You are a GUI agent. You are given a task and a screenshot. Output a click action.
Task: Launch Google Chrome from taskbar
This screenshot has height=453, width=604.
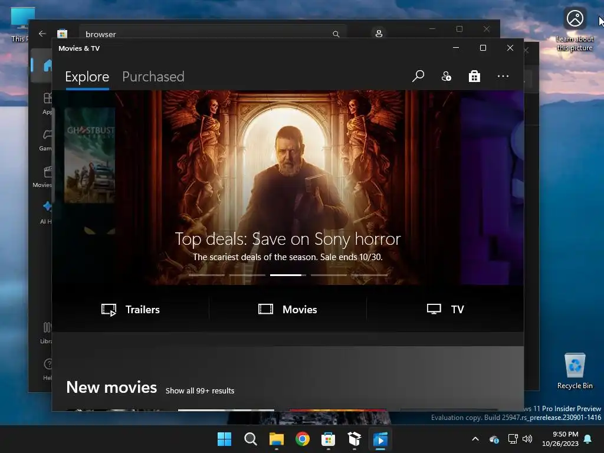coord(303,439)
